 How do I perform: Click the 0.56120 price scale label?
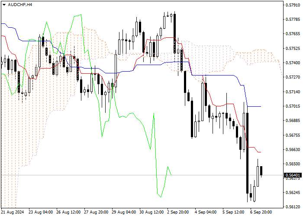point(293,207)
